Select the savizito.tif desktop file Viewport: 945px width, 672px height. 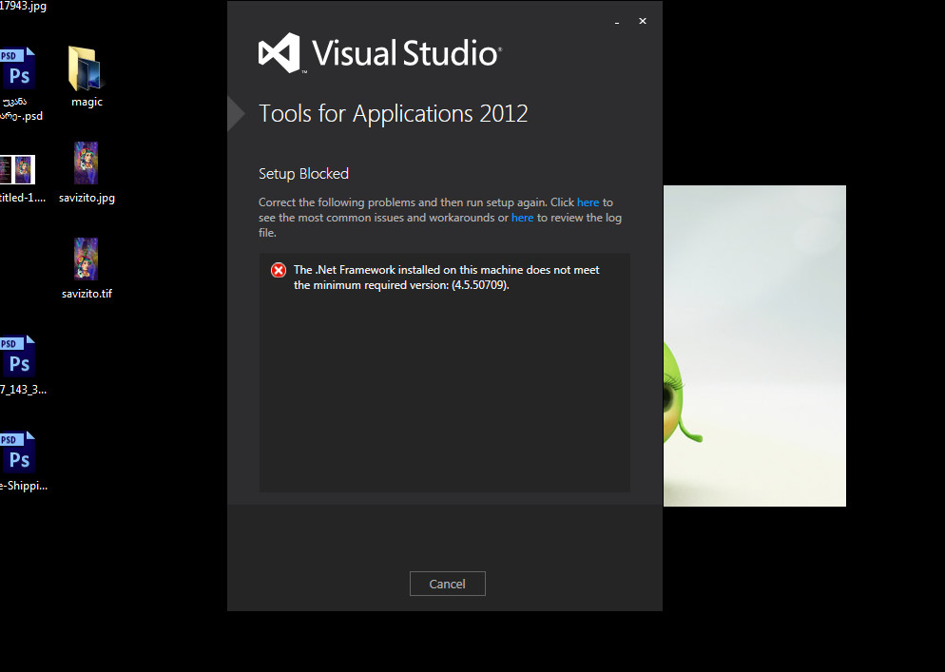coord(87,268)
